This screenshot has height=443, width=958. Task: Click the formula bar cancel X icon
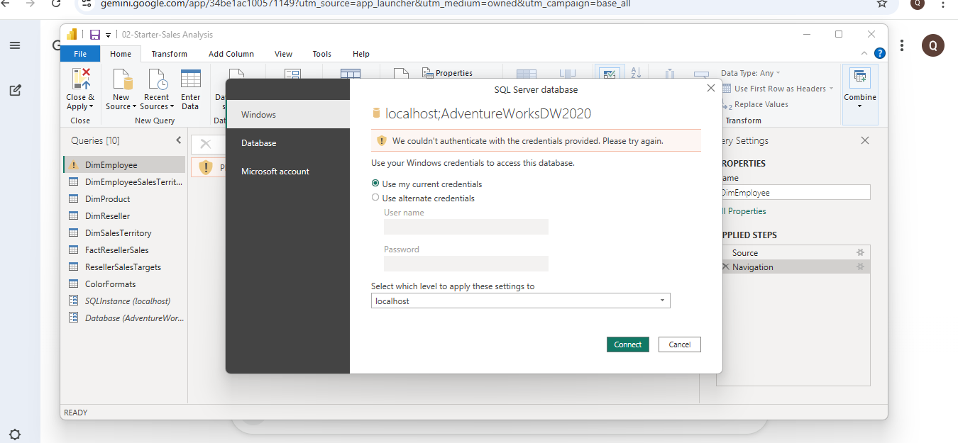point(206,144)
